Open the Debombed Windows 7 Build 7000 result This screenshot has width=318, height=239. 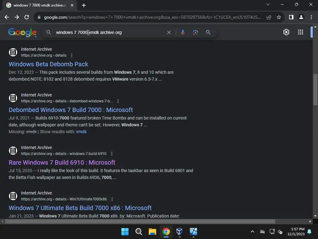[x=70, y=110]
